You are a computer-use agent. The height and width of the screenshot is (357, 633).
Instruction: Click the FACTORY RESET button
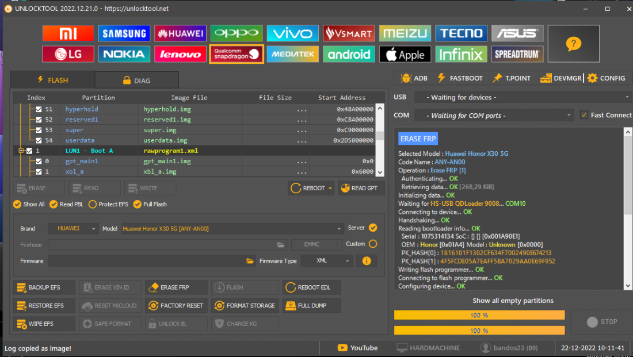click(x=177, y=306)
